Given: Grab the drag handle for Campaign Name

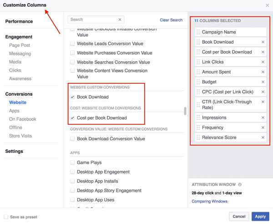Looking at the screenshot, I should (x=198, y=32).
